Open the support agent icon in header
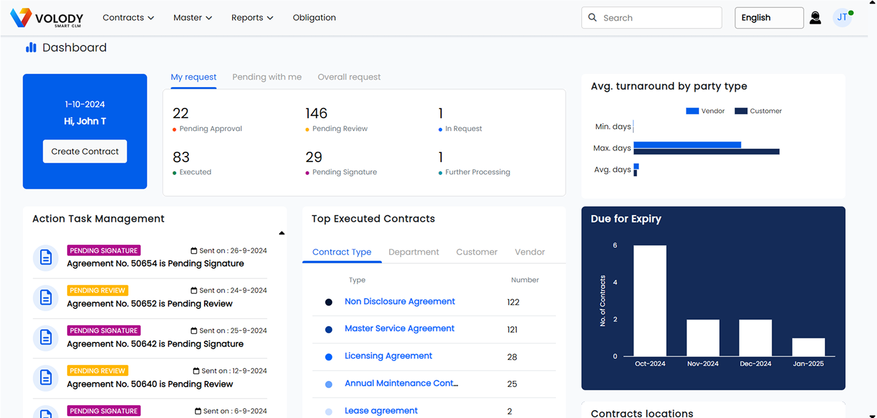 [x=815, y=18]
